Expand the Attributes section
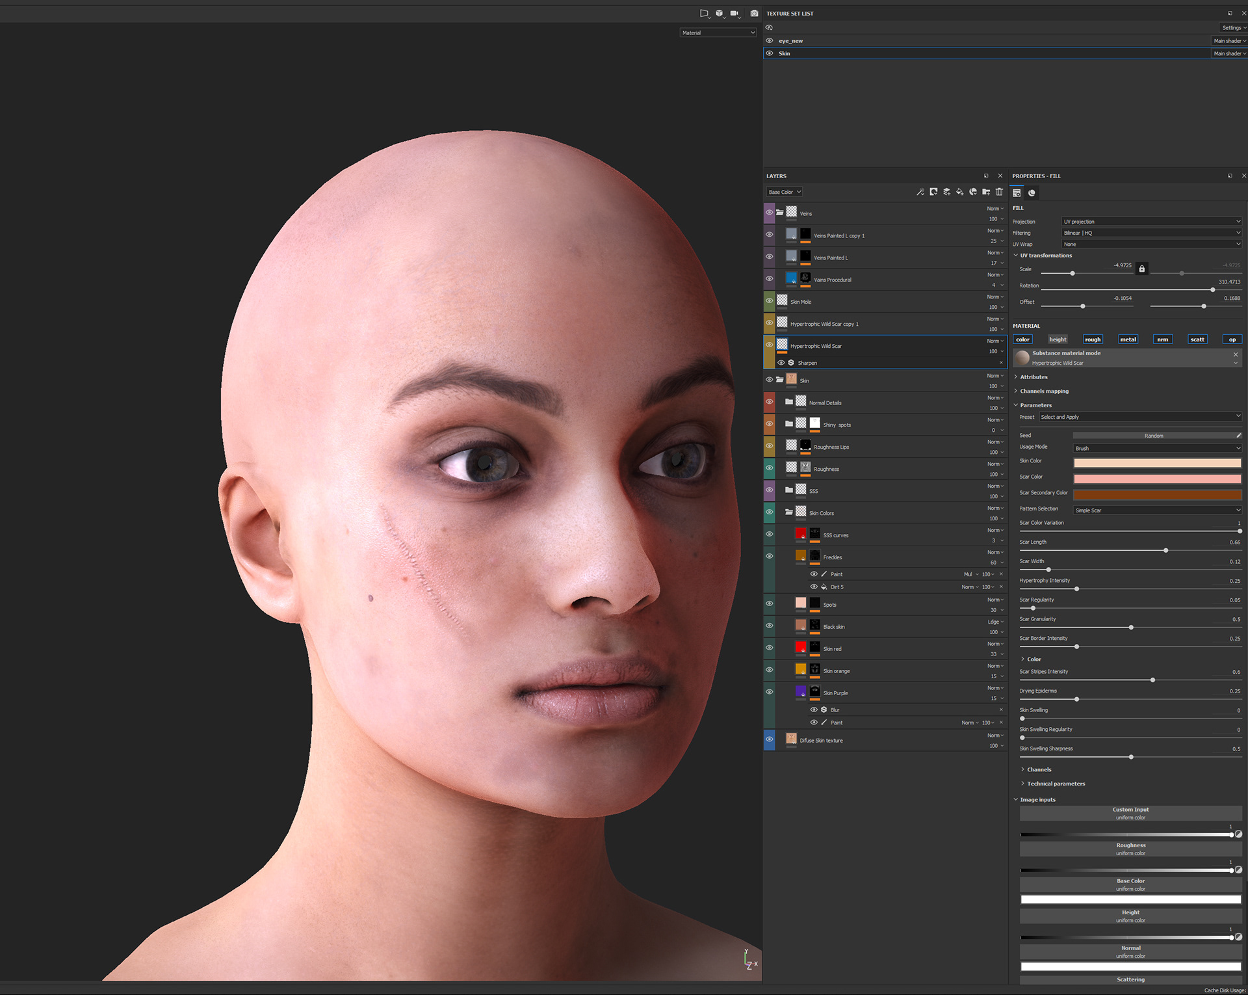Image resolution: width=1248 pixels, height=995 pixels. click(x=1033, y=377)
